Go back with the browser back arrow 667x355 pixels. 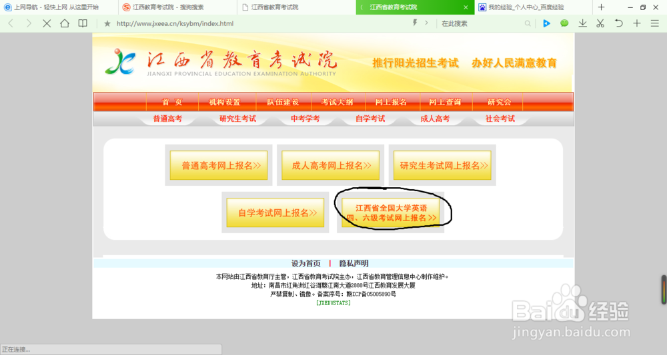(x=11, y=23)
